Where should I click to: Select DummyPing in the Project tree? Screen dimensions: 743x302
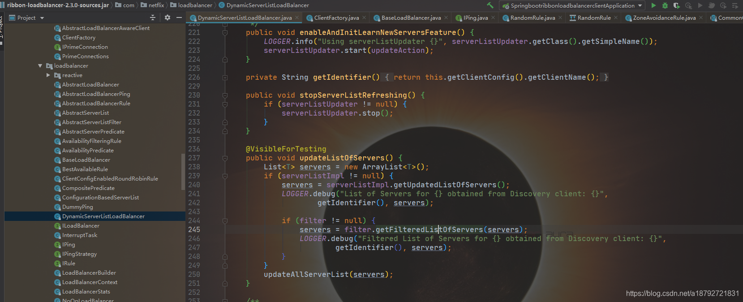click(77, 207)
